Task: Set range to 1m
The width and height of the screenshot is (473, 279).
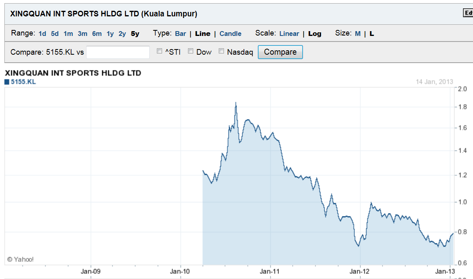Action: pos(68,34)
